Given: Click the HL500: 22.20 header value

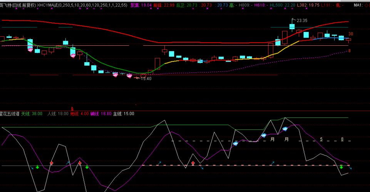Looking at the screenshot, I should tap(283, 5).
